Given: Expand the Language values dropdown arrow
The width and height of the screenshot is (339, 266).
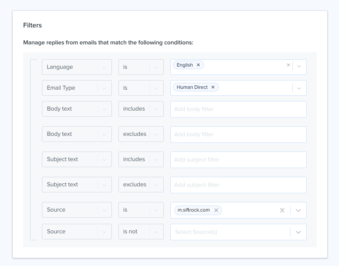Looking at the screenshot, I should 299,66.
